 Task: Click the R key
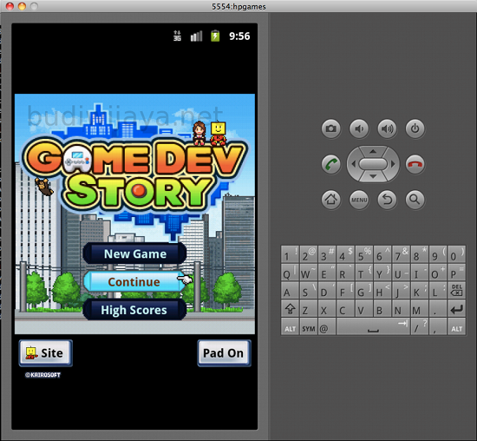pos(345,273)
